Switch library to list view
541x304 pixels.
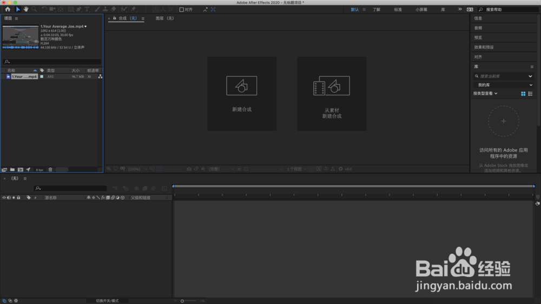(x=530, y=94)
